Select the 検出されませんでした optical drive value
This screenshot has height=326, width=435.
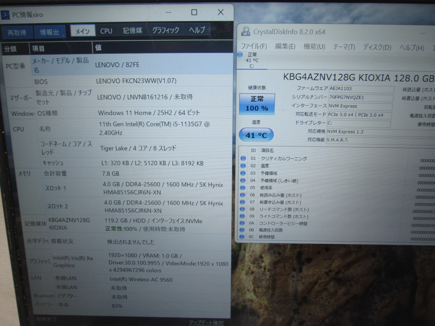click(131, 242)
